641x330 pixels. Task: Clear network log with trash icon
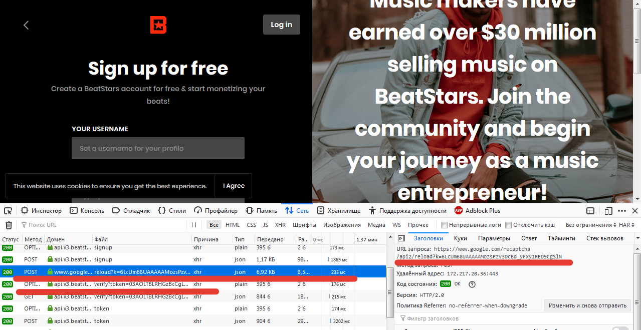(9, 225)
